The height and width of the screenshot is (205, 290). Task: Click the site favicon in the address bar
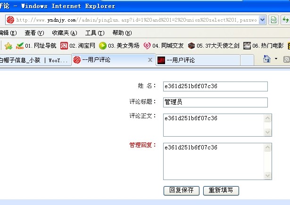pyautogui.click(x=10, y=20)
